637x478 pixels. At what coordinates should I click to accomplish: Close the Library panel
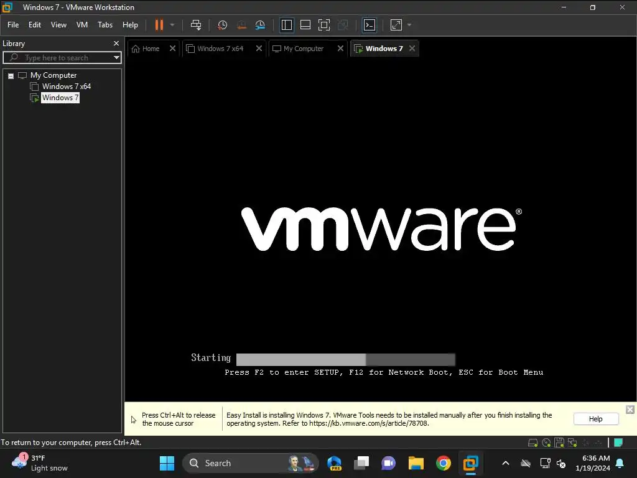pyautogui.click(x=116, y=43)
